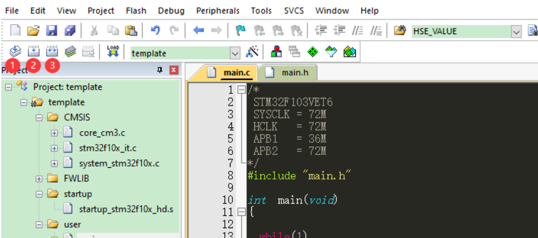
Task: Collapse the CMSIS group
Action: coord(39,118)
